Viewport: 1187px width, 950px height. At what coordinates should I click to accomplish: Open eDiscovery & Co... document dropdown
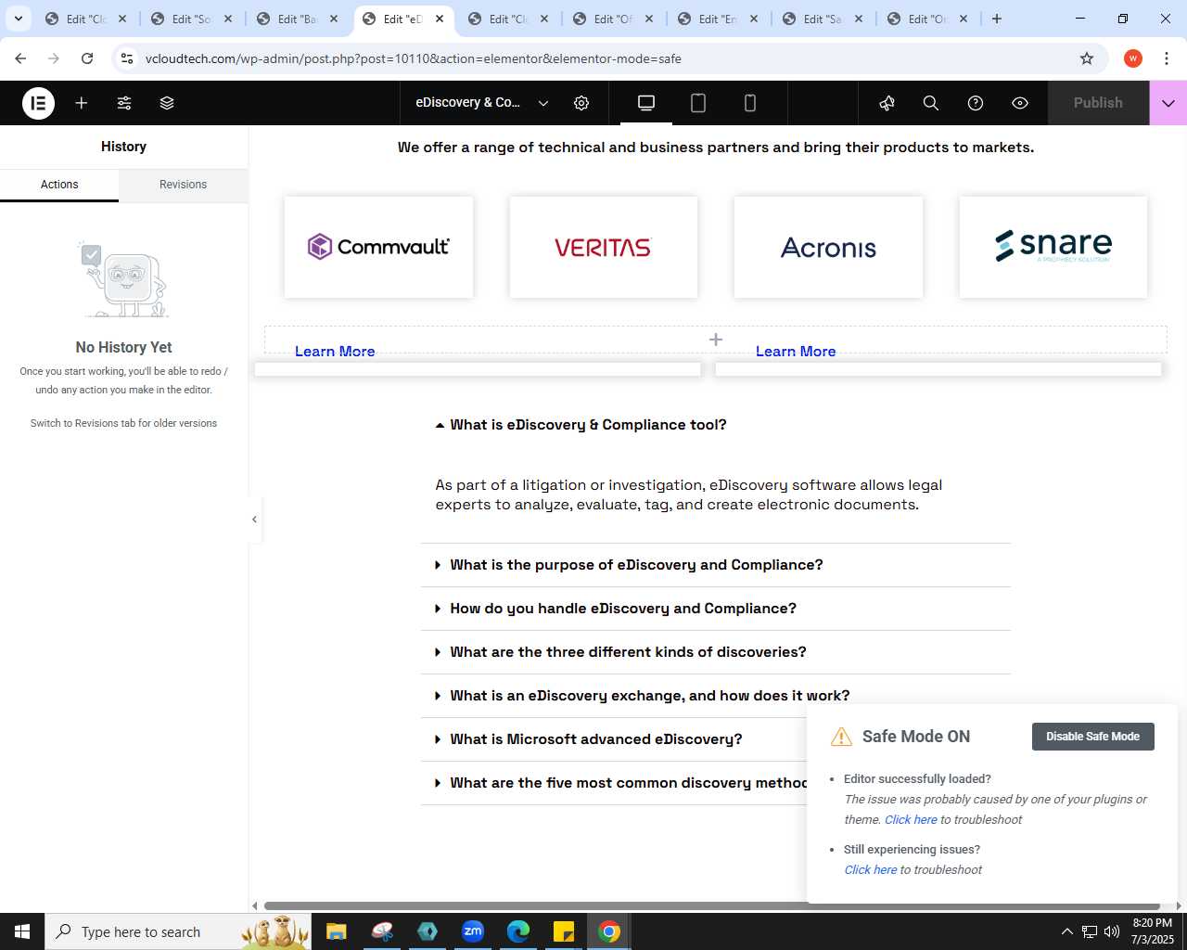coord(482,103)
